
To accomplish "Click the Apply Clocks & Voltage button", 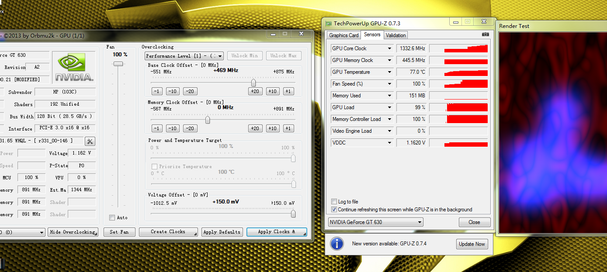I will [x=277, y=232].
